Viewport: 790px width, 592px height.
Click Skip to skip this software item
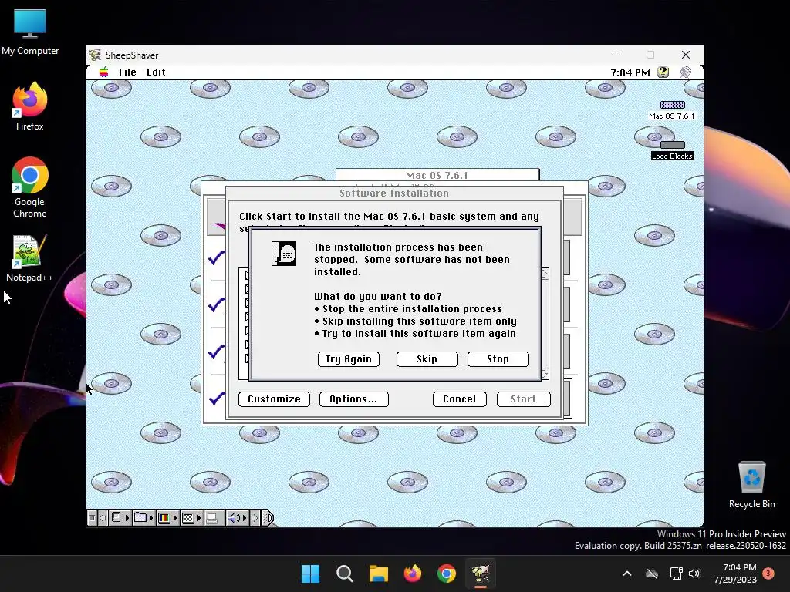(x=427, y=359)
